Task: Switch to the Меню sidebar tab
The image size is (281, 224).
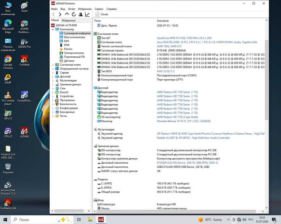Action: [x=55, y=20]
